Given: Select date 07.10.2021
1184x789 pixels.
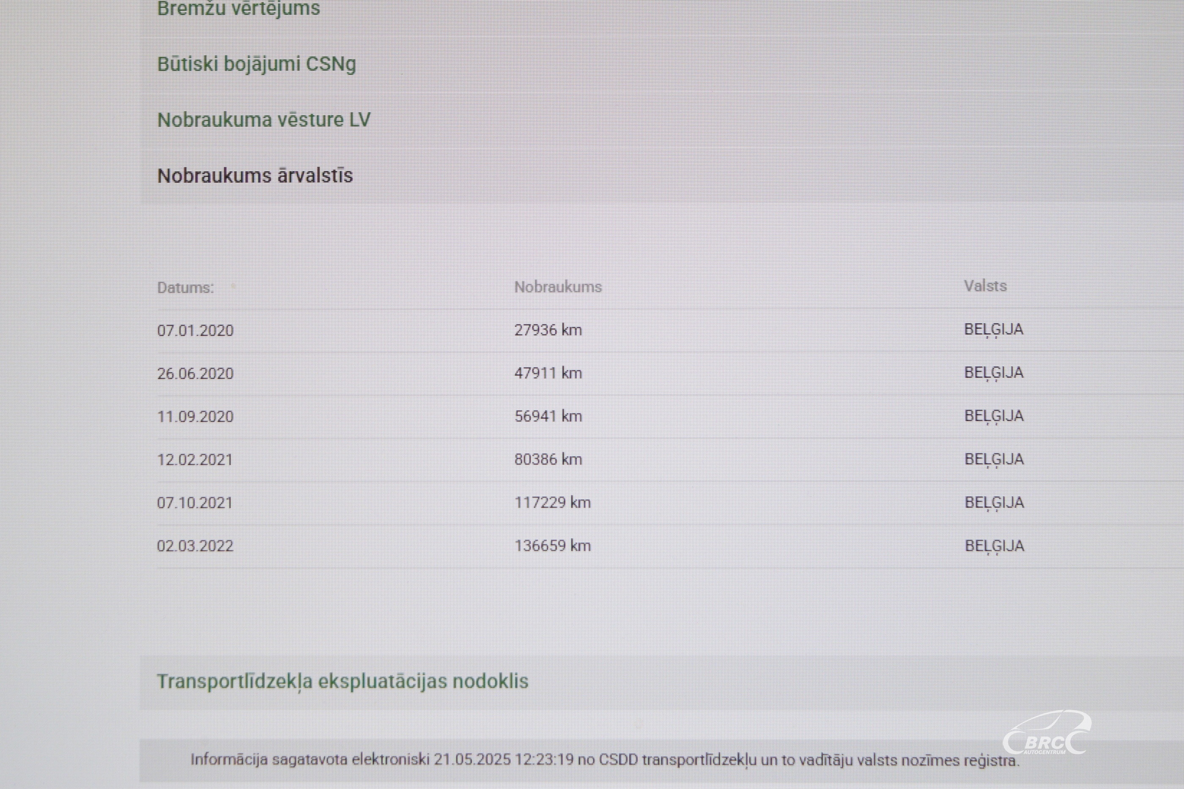Looking at the screenshot, I should [x=195, y=502].
